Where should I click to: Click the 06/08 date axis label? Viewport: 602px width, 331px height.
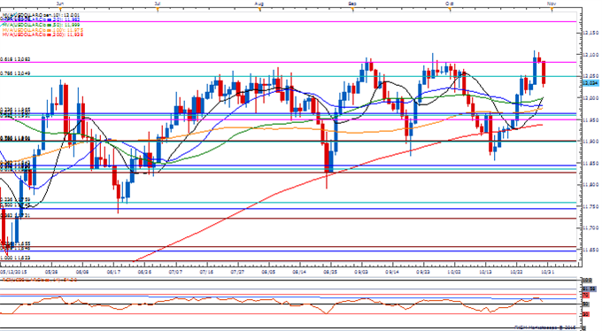[82, 272]
